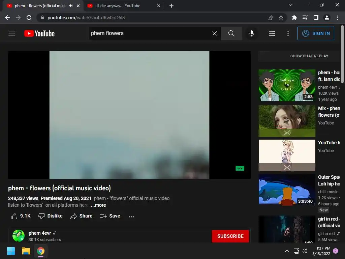
Task: Open Chrome three-dot menu
Action: click(x=338, y=18)
